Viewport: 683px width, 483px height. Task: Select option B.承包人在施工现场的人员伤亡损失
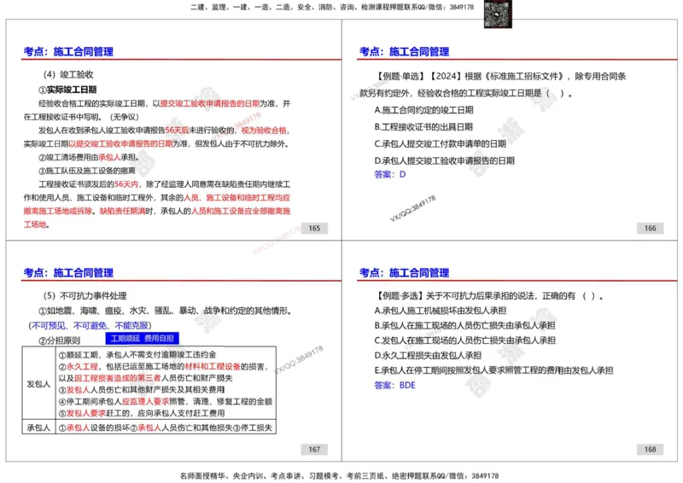(x=464, y=325)
